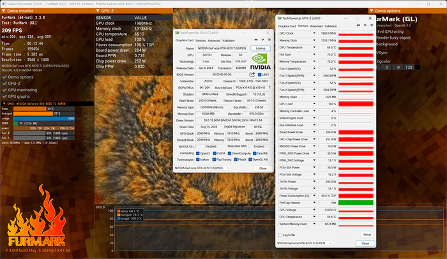Collapse the Demo monitor panel
The image size is (447, 259).
tap(4, 11)
